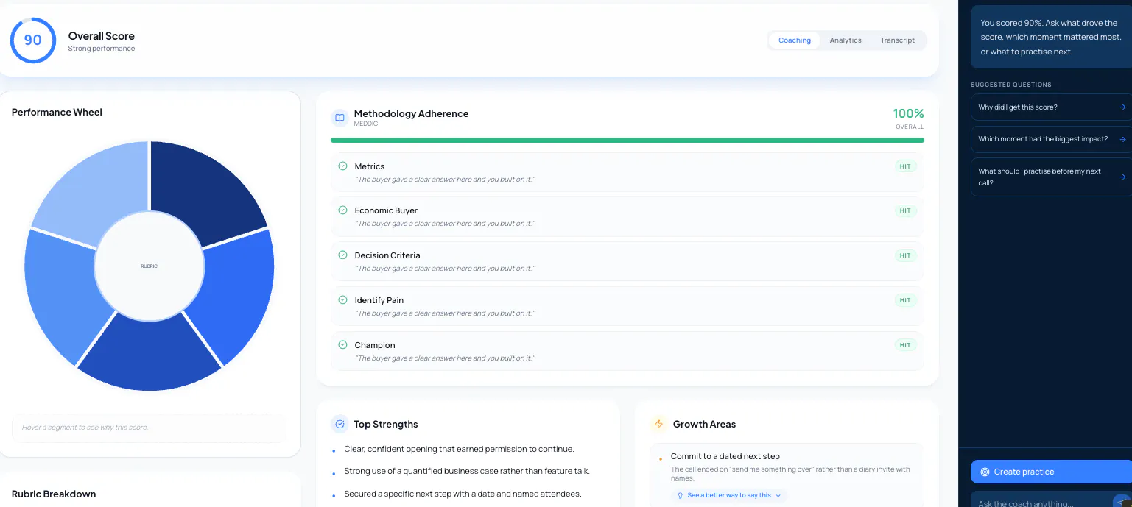Click the lightbulb icon in See a better way
Image resolution: width=1132 pixels, height=507 pixels.
point(681,495)
